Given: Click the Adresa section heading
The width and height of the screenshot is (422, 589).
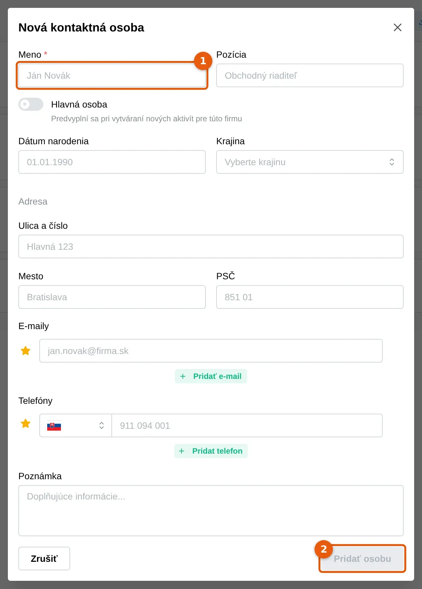Looking at the screenshot, I should pyautogui.click(x=33, y=202).
